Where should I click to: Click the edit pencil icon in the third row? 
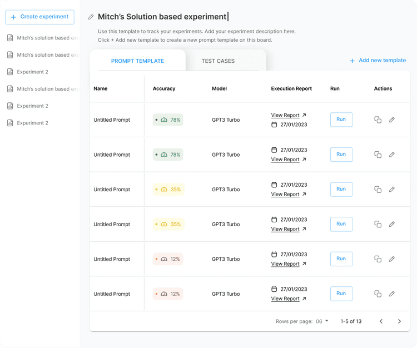[x=392, y=190]
